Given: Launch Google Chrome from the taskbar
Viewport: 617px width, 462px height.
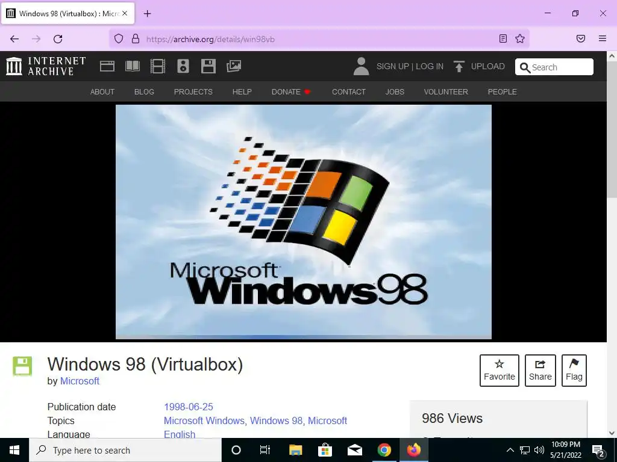Looking at the screenshot, I should (x=384, y=450).
